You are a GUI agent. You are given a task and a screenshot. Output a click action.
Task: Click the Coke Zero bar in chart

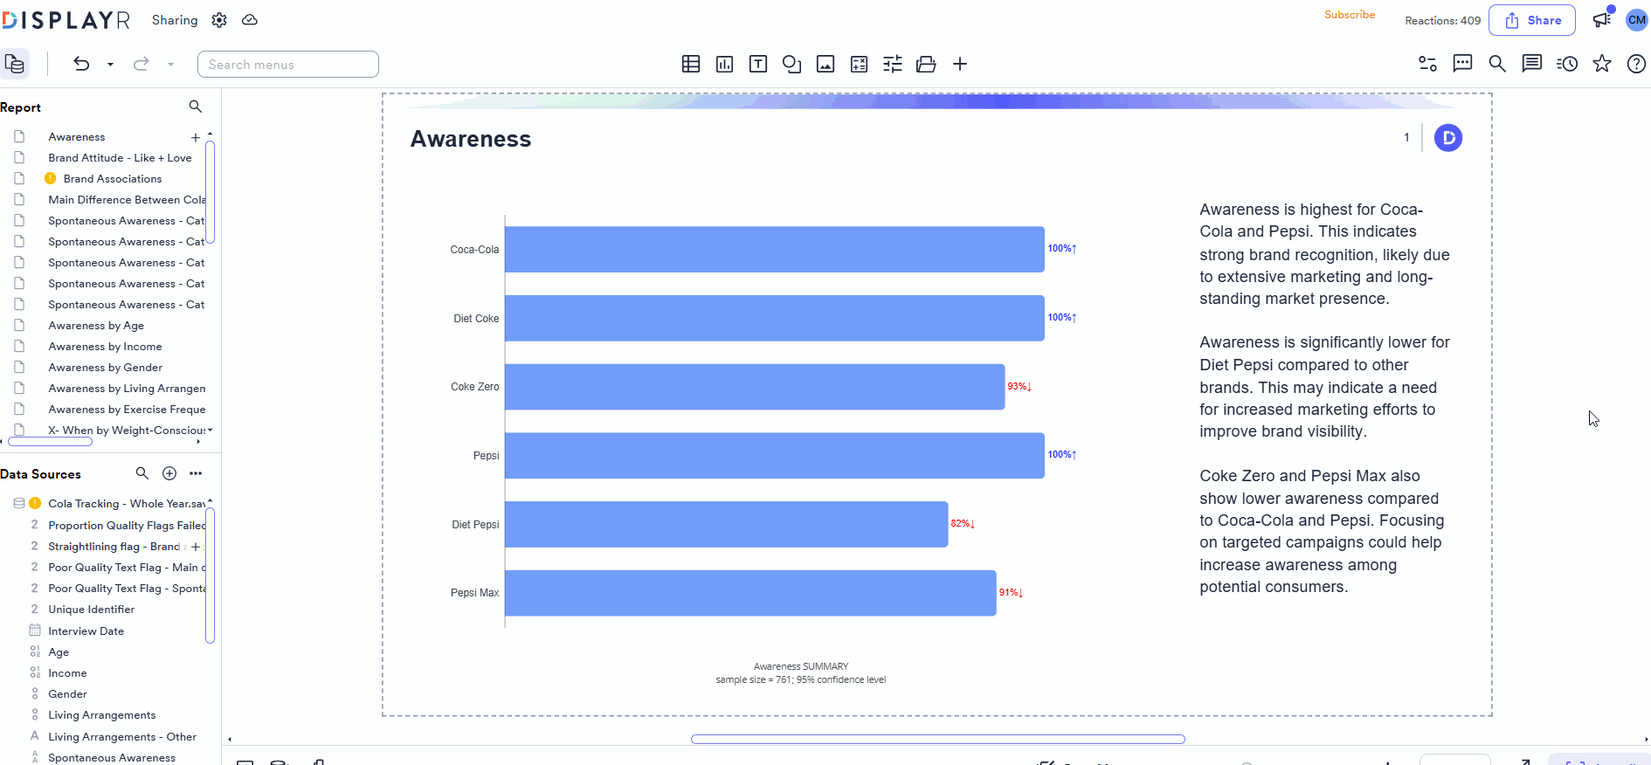(x=755, y=387)
